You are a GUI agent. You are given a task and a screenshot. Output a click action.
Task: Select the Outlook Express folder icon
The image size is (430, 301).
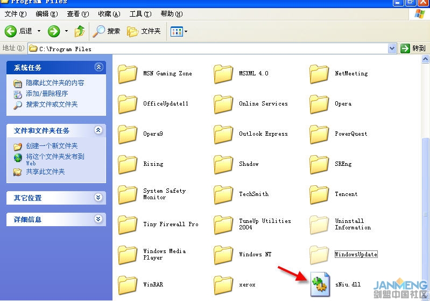[223, 135]
